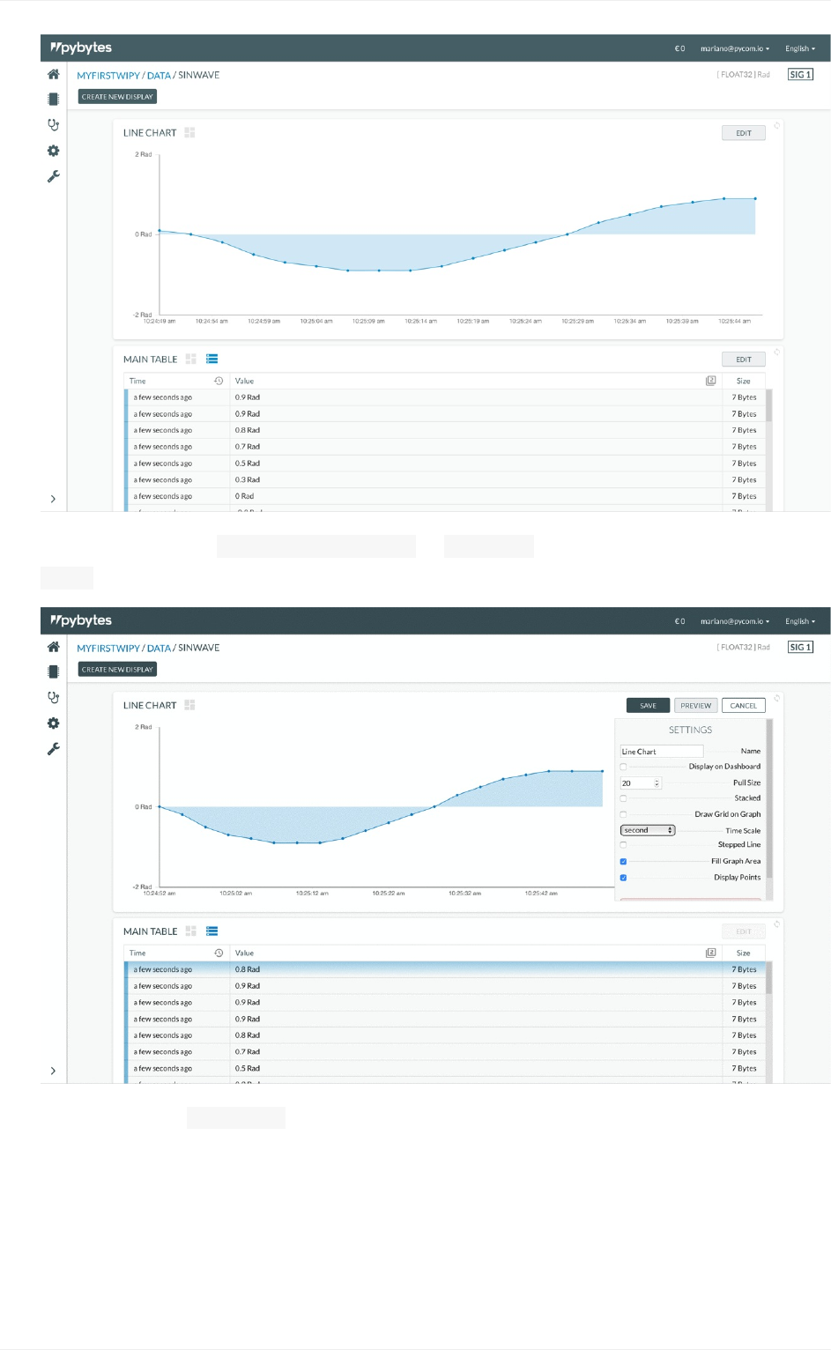Image resolution: width=831 pixels, height=1350 pixels.
Task: Click the Name input field containing Line Chart
Action: (x=662, y=752)
